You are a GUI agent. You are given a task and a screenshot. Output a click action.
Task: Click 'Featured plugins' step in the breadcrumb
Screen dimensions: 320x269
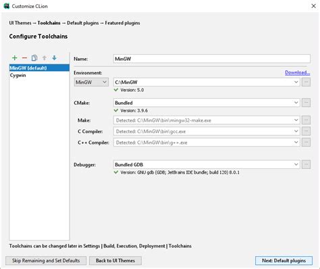click(x=122, y=23)
